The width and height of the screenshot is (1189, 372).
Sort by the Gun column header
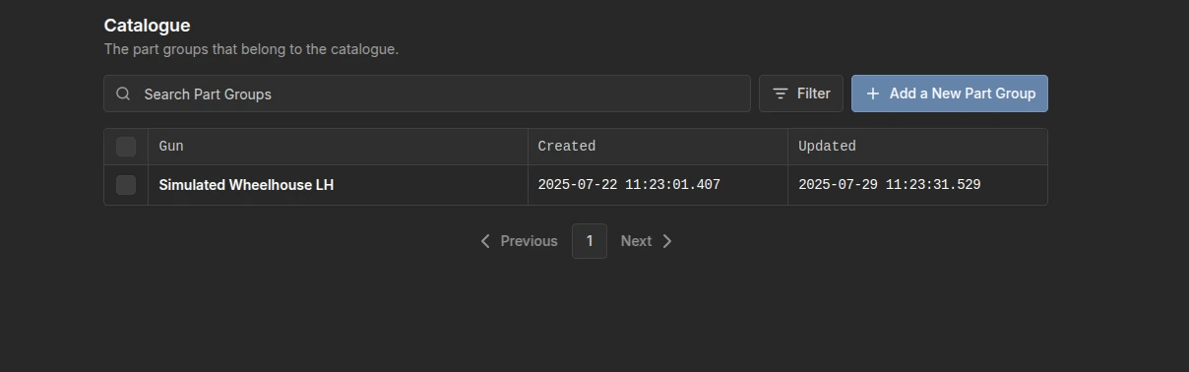click(x=171, y=147)
